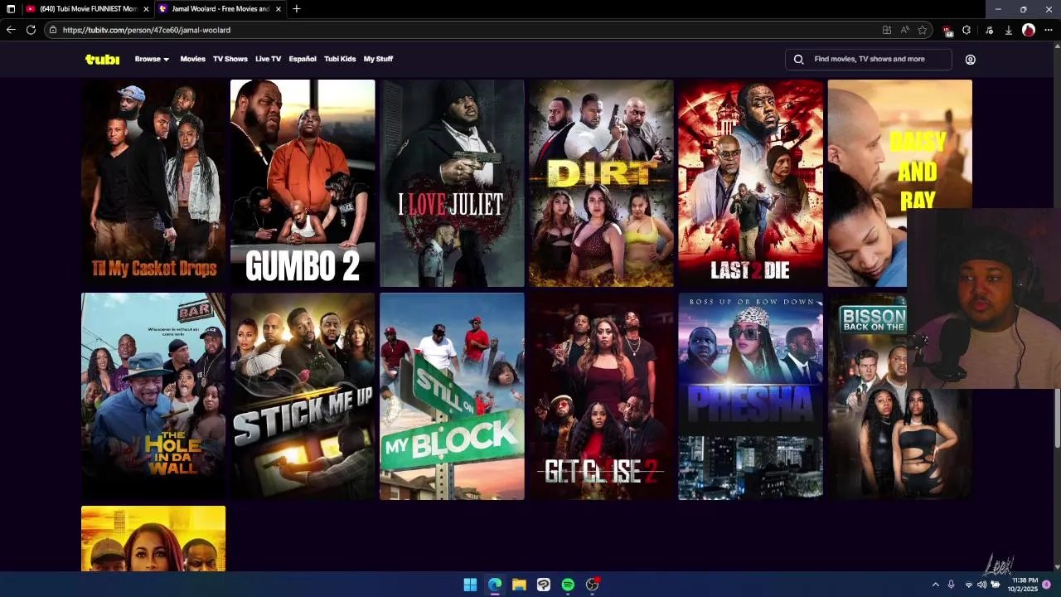Open clock showing 11:38 PM
Screen dimensions: 1061x597
coord(1022,585)
